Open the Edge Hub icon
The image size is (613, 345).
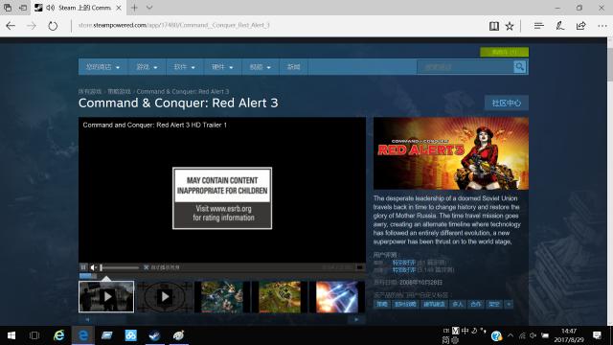pyautogui.click(x=538, y=26)
